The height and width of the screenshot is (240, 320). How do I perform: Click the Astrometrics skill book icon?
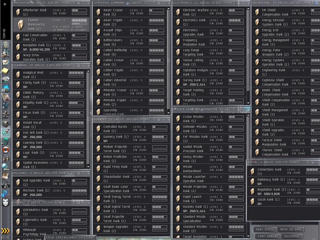tap(18, 212)
